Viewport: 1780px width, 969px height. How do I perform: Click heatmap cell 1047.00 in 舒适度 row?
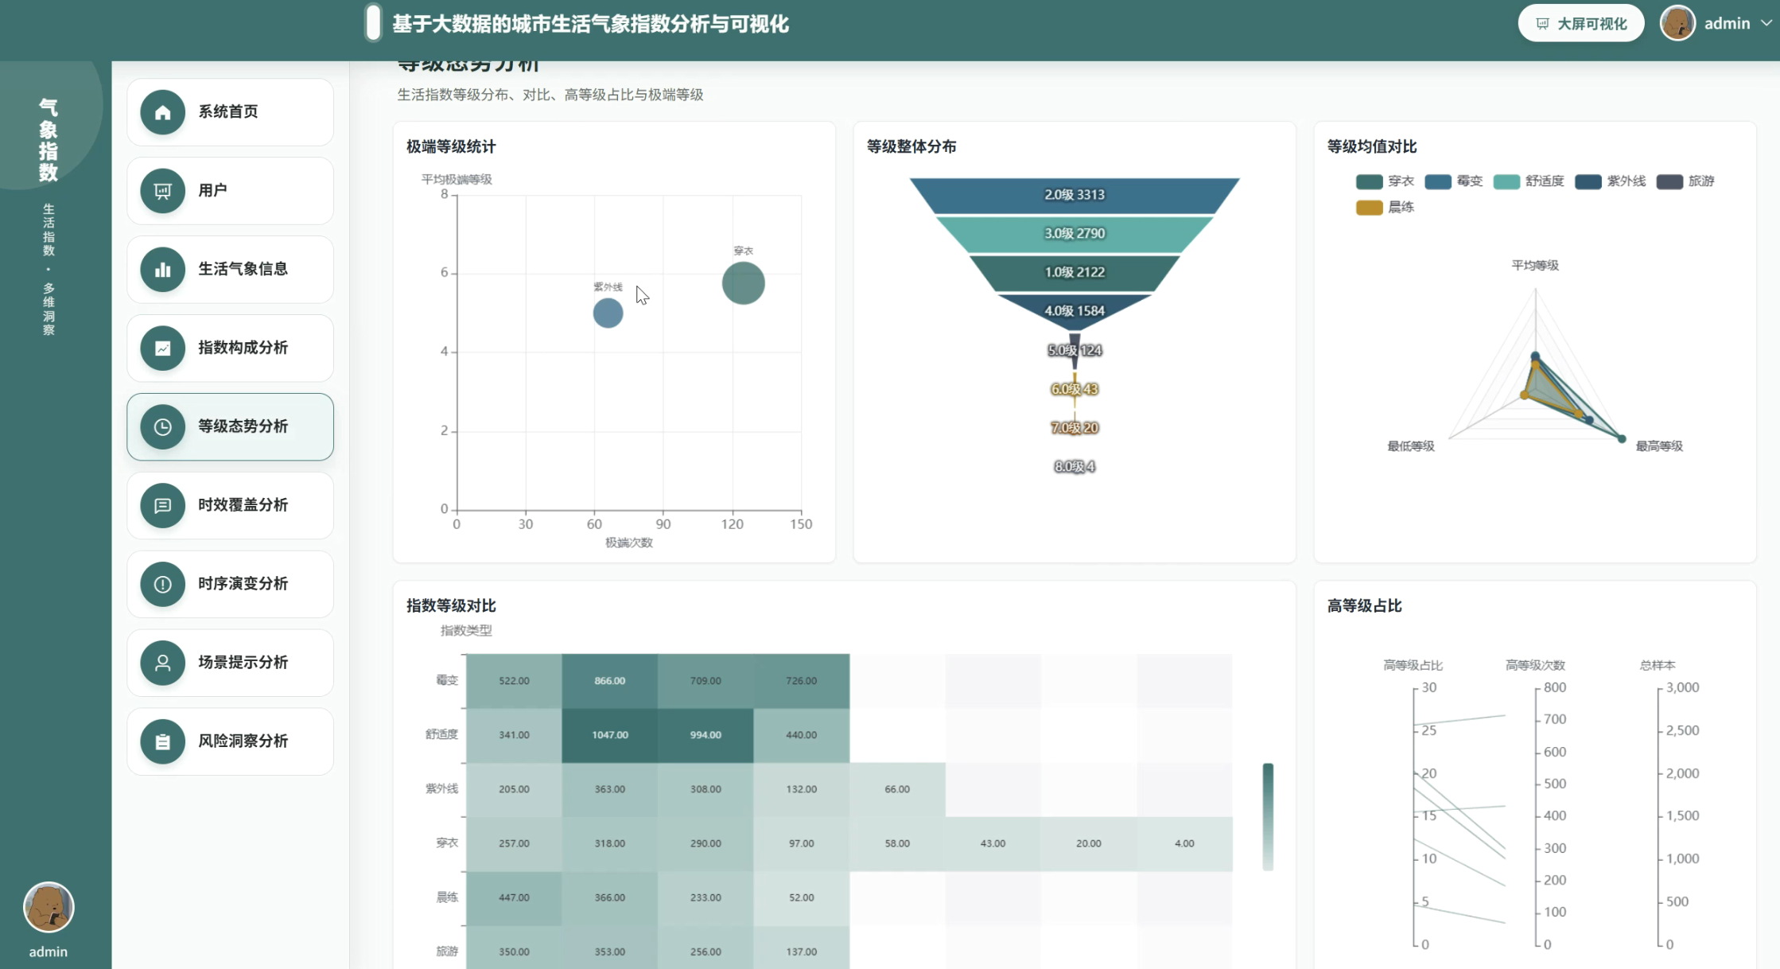coord(610,735)
